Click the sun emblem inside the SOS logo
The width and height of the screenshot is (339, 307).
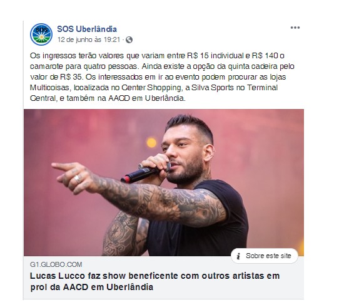[41, 37]
